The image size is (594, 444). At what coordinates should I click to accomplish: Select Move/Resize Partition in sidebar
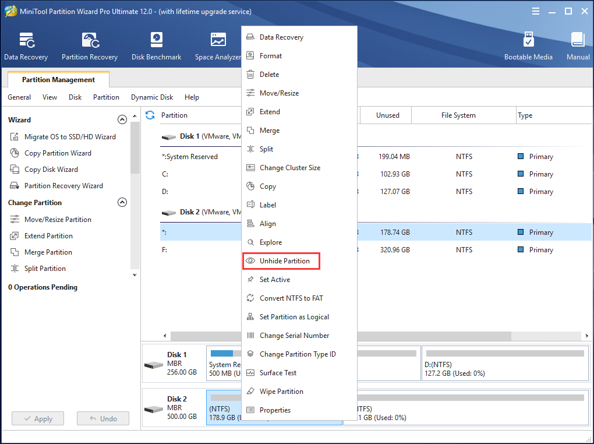[58, 219]
